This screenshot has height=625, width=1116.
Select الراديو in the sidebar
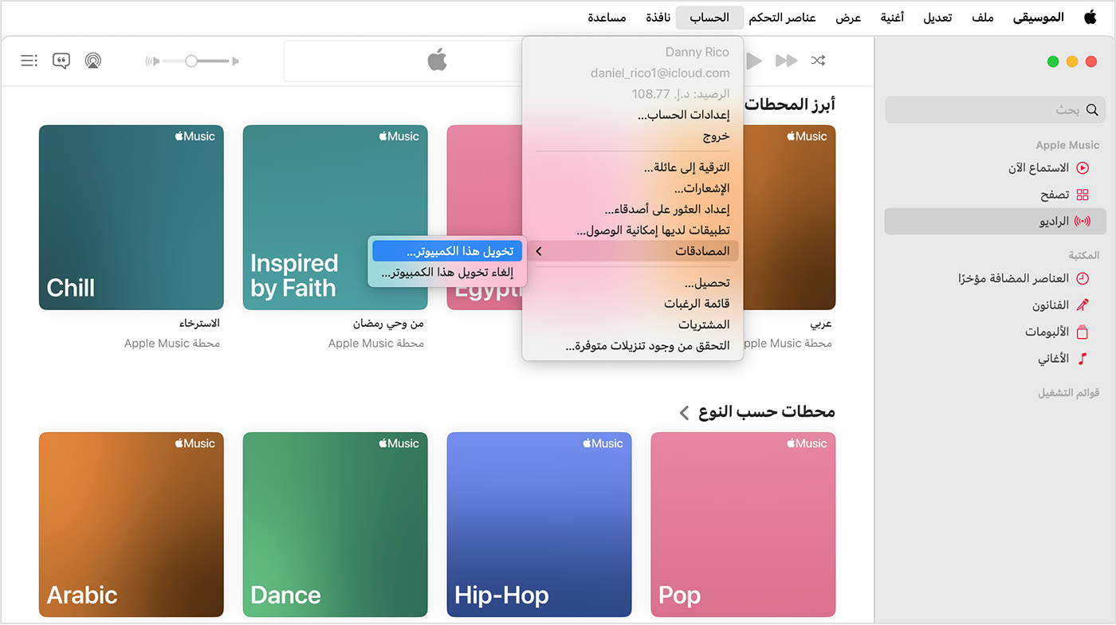pos(995,222)
